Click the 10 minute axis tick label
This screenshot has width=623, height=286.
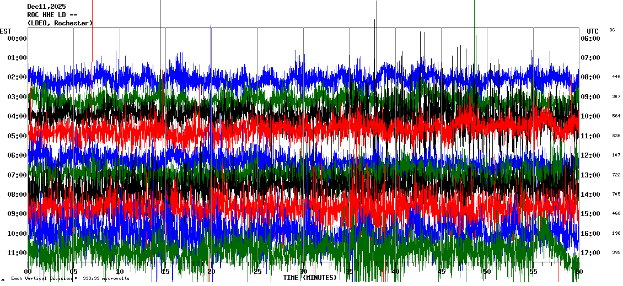point(120,272)
